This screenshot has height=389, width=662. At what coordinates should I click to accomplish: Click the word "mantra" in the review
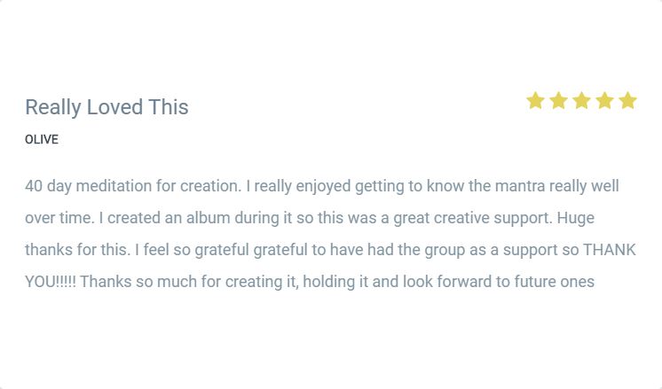(519, 186)
